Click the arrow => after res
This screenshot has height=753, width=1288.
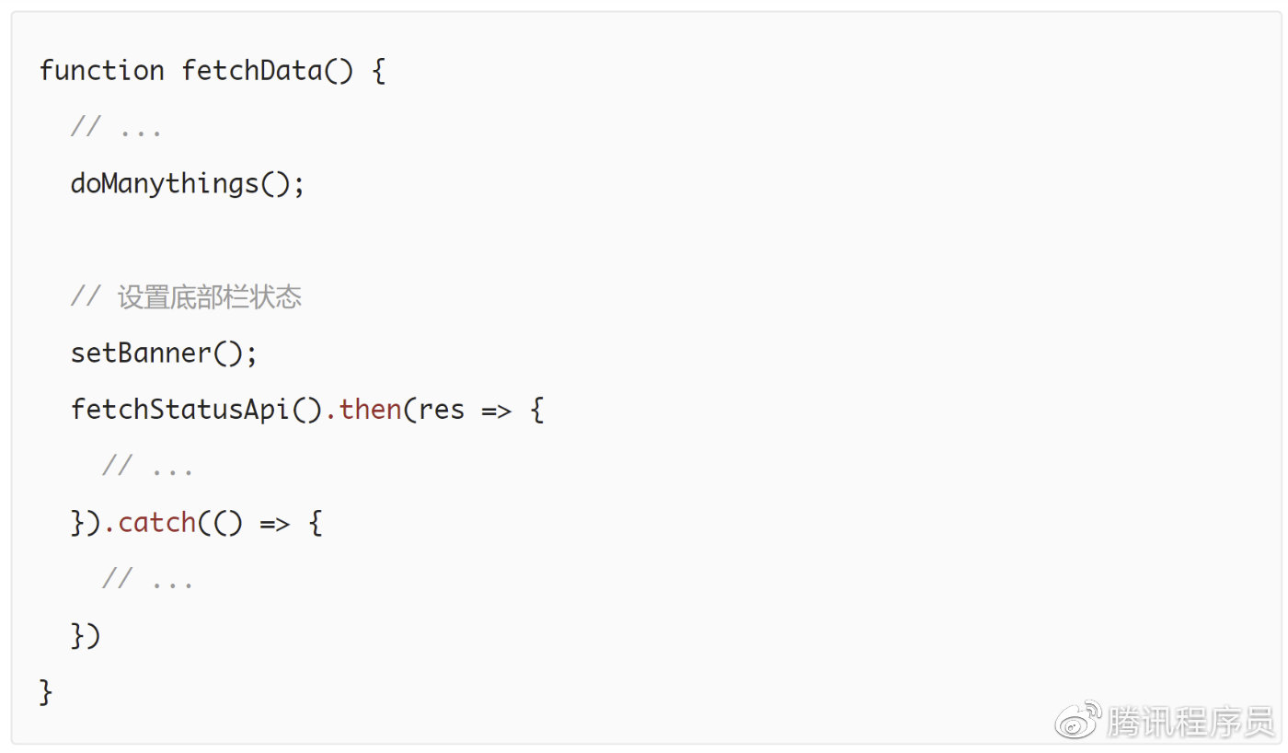pos(496,411)
